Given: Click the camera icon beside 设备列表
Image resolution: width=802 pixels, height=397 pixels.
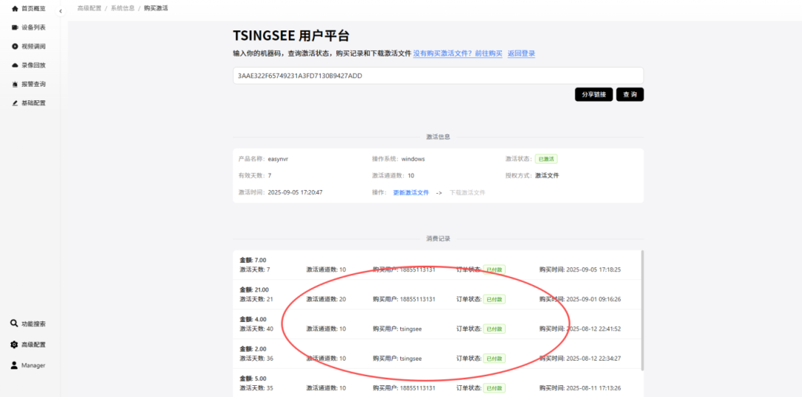Looking at the screenshot, I should click(x=15, y=27).
